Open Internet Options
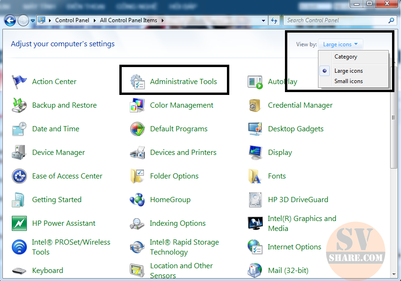401x281 pixels. click(x=294, y=247)
